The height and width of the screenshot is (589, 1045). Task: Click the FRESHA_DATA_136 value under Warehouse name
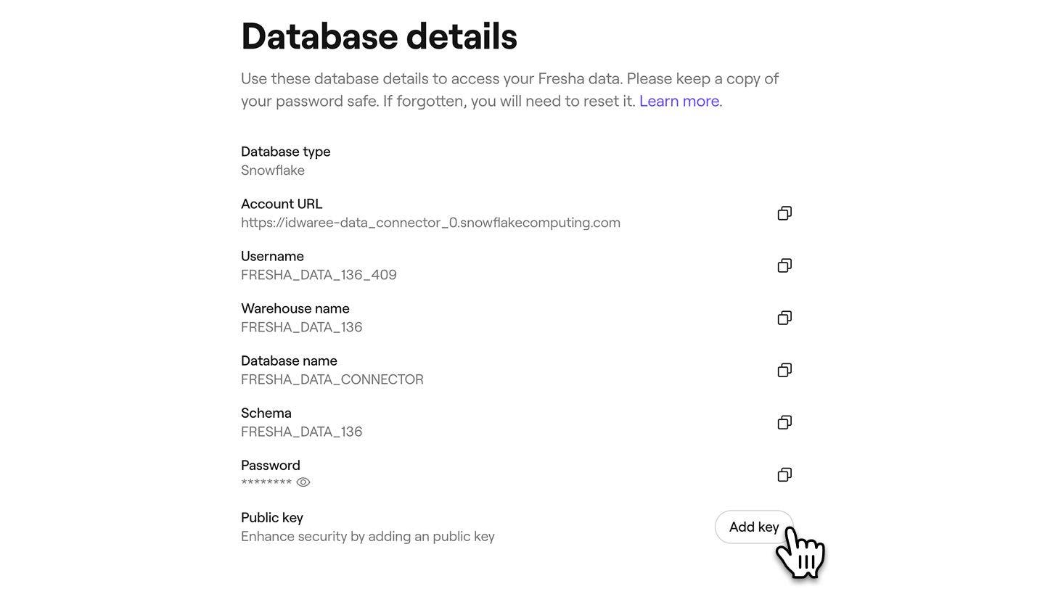point(301,327)
